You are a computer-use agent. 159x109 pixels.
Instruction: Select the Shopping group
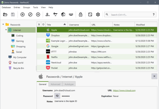click(x=21, y=46)
